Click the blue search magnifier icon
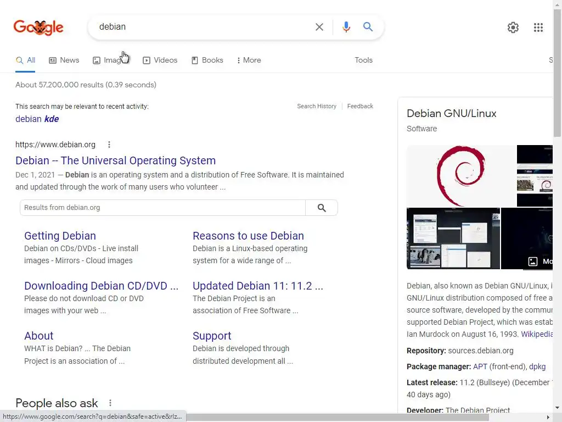The height and width of the screenshot is (422, 562). (368, 26)
